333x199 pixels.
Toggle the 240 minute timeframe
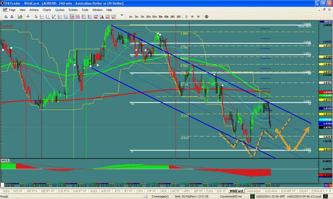pyautogui.click(x=172, y=17)
